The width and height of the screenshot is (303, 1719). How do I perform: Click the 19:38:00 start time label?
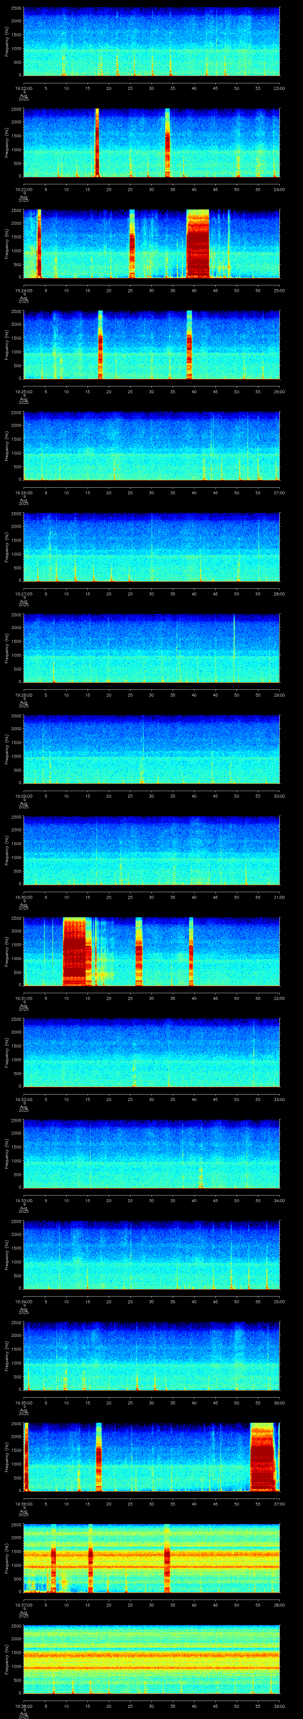23,1706
